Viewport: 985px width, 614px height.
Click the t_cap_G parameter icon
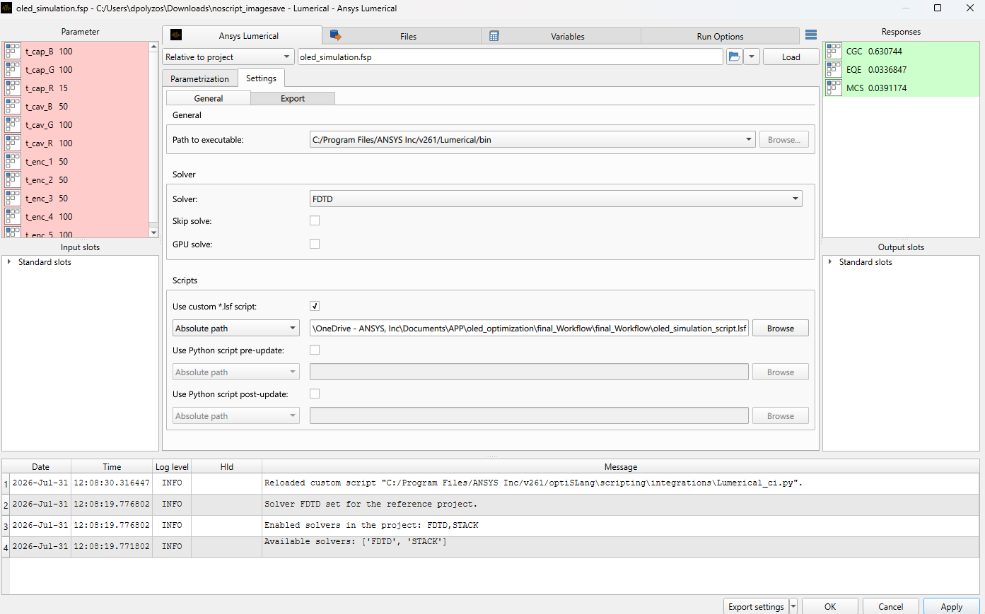(13, 69)
